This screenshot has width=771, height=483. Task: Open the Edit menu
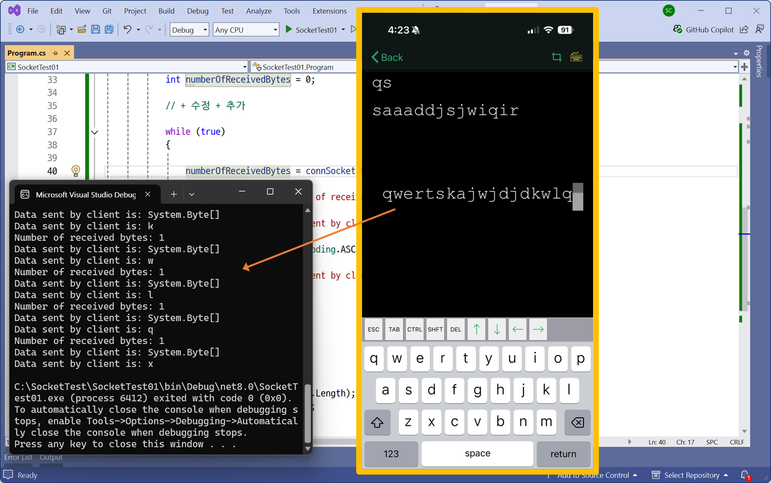click(56, 10)
